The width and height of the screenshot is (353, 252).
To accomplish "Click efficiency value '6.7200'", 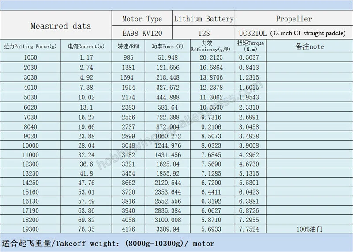I will tap(211, 182).
